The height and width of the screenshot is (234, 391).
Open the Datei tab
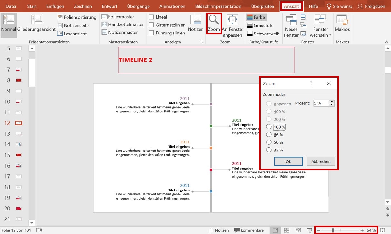pyautogui.click(x=11, y=6)
